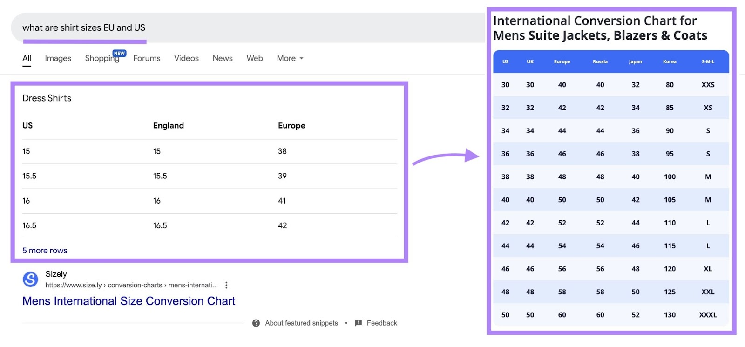
Task: Click the Europe column header in snippet
Action: pos(291,126)
